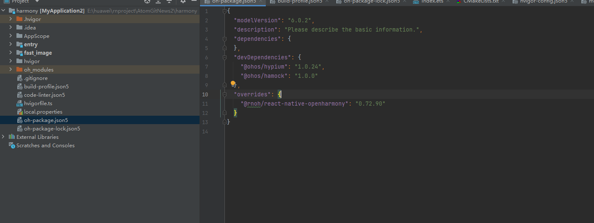Fold the dependencies block at line 4
594x223 pixels.
[225, 39]
